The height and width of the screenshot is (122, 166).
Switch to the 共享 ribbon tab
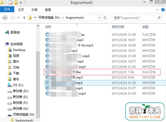34,10
